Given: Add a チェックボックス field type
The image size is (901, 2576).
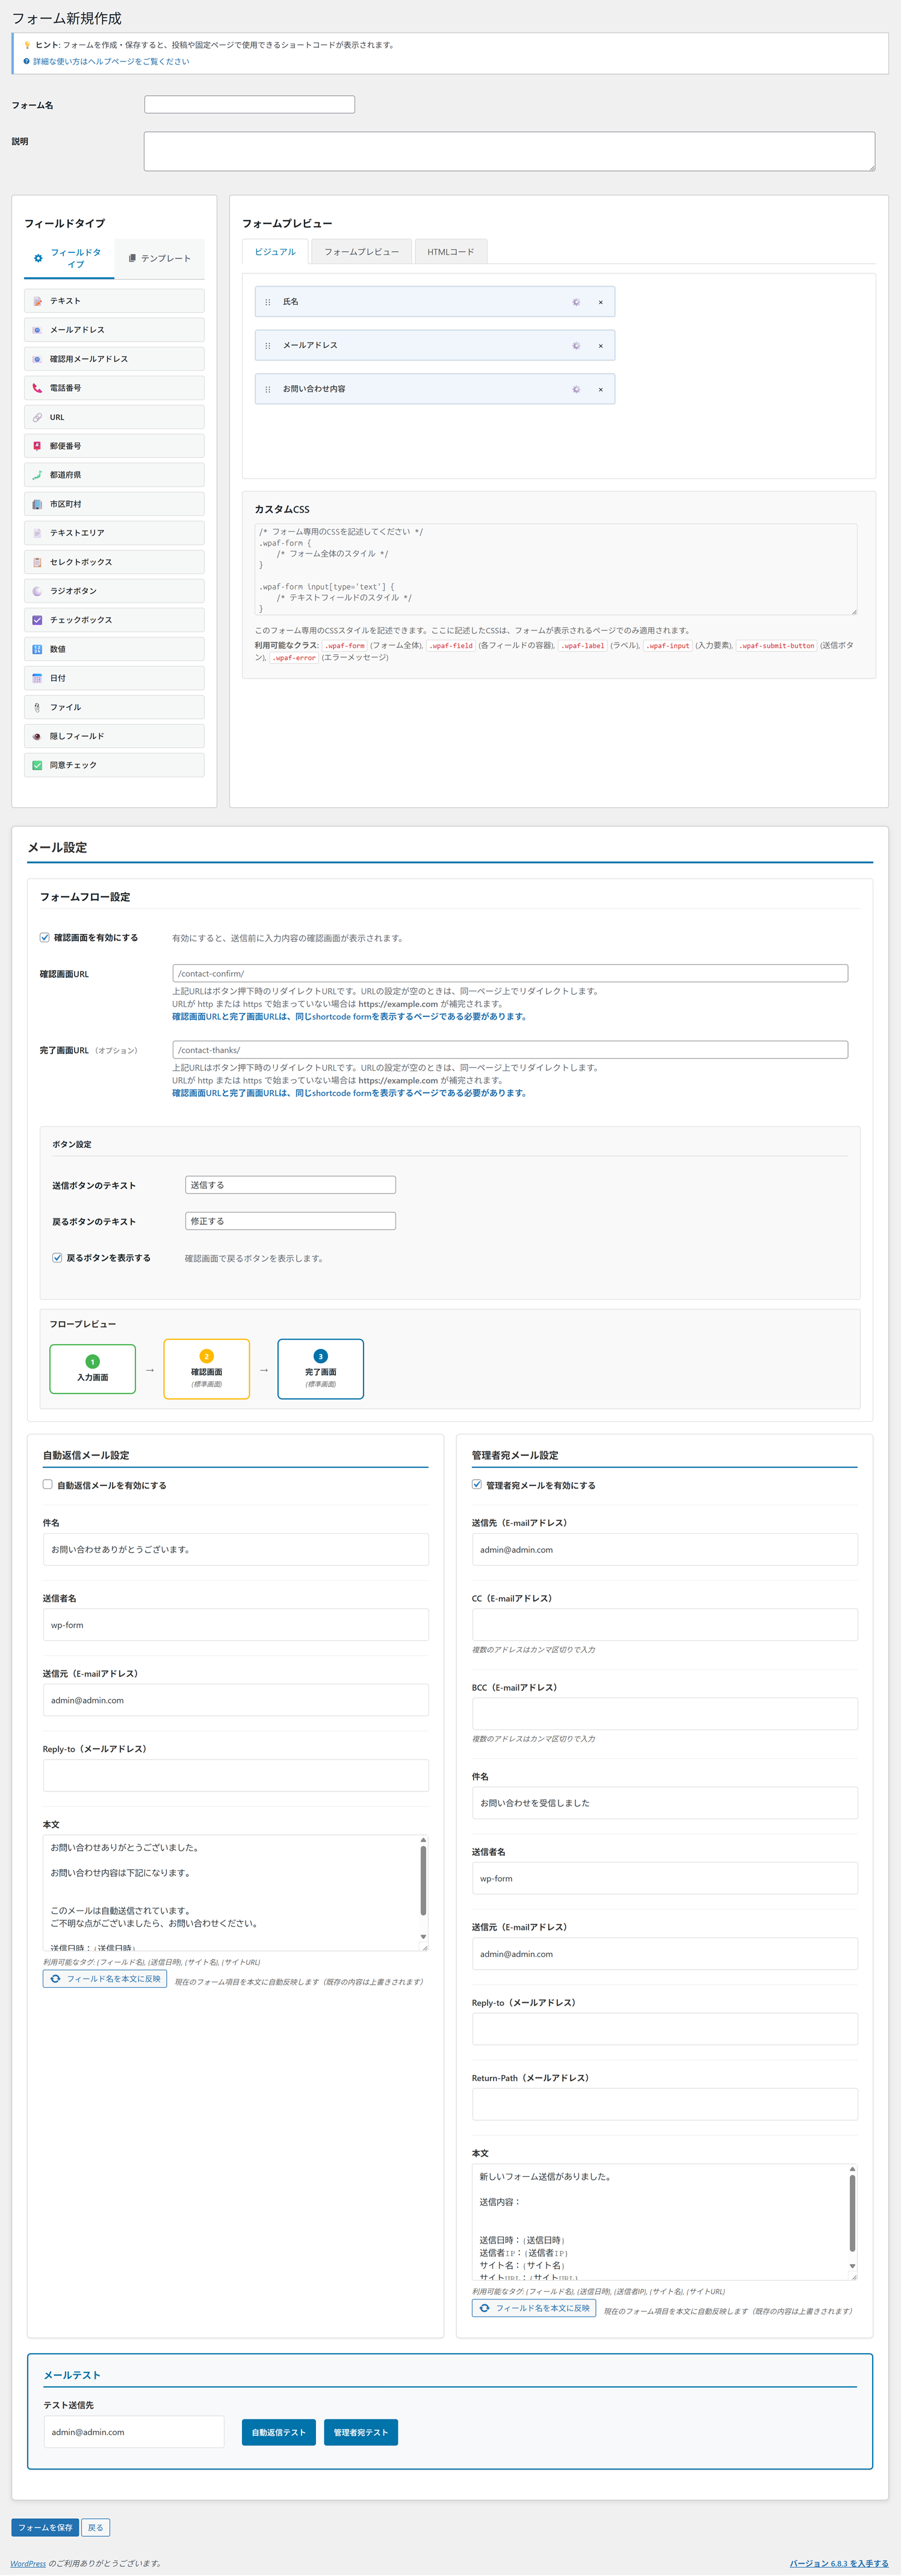Looking at the screenshot, I should coord(114,620).
